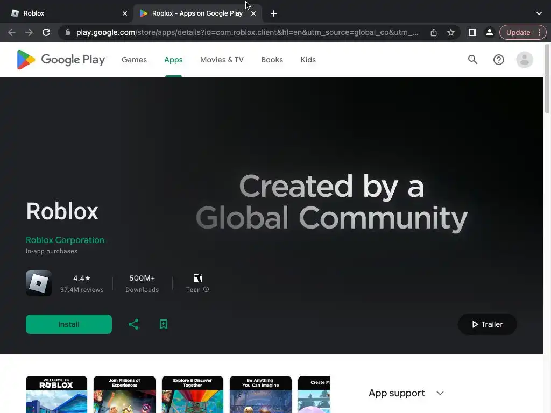The image size is (551, 413).
Task: Open the Kids section
Action: click(308, 60)
